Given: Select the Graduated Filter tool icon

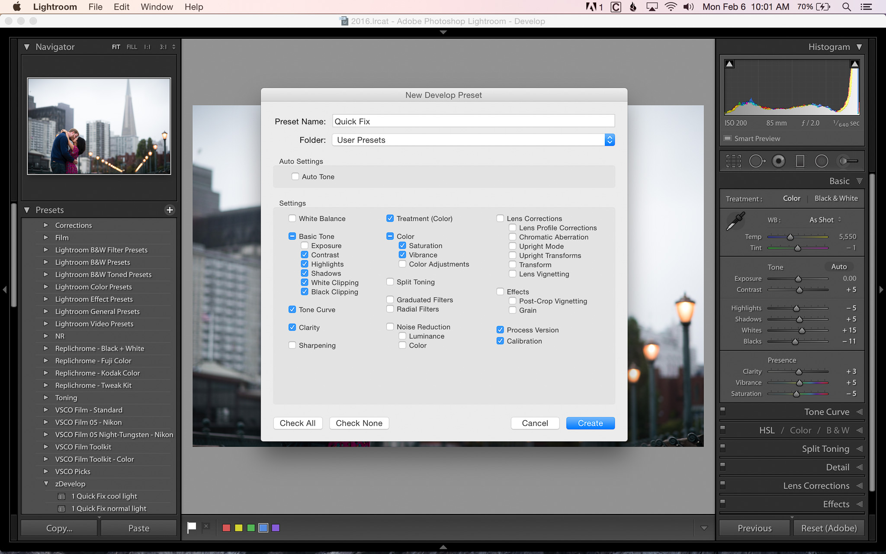Looking at the screenshot, I should 801,161.
